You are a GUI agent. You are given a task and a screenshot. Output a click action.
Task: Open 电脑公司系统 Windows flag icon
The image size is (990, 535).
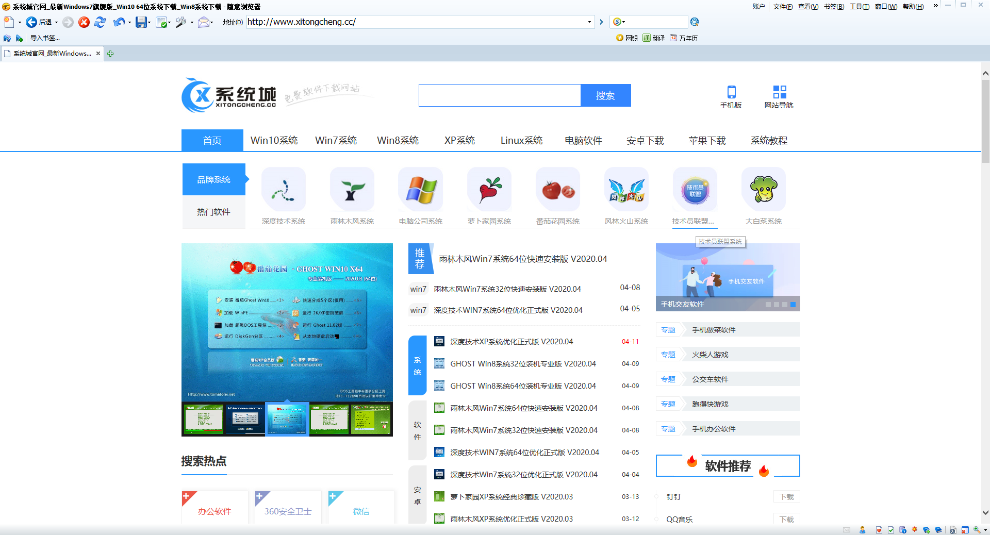pos(421,189)
